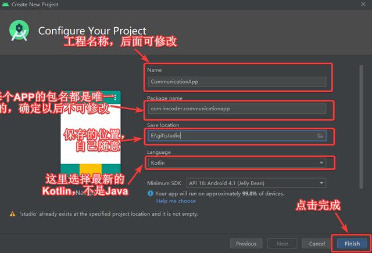Screen dimensions: 372x253
Task: Click the three-dot menu in the phone preview
Action: pyautogui.click(x=115, y=97)
